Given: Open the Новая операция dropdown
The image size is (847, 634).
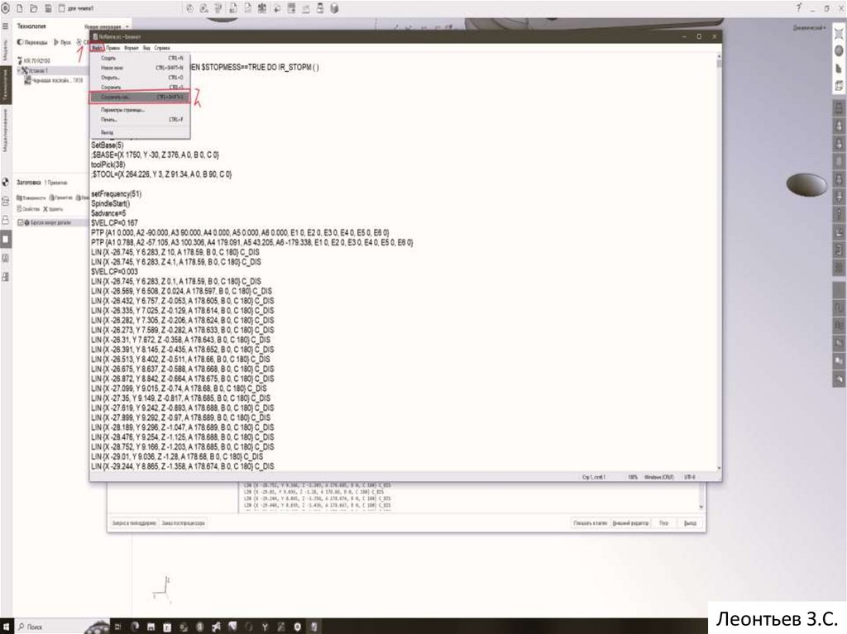Looking at the screenshot, I should [107, 26].
